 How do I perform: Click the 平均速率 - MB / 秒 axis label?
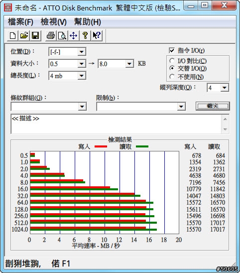coord(96,246)
